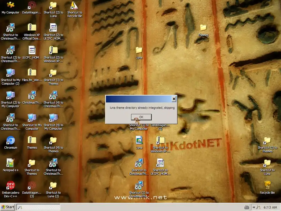Select the ChristmasTh... theme file icon
281x211 pixels.
point(32,98)
